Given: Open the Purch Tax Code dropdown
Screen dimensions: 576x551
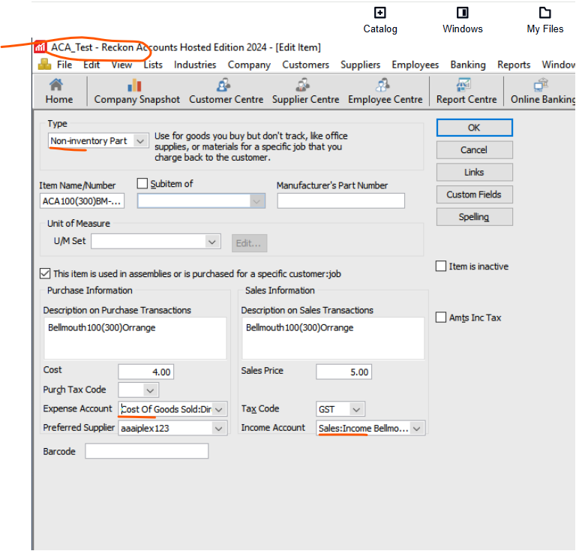Looking at the screenshot, I should click(x=150, y=390).
